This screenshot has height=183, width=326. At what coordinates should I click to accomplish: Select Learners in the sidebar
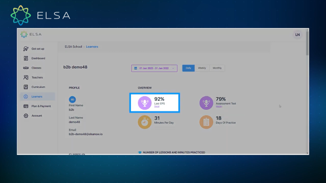pyautogui.click(x=37, y=97)
